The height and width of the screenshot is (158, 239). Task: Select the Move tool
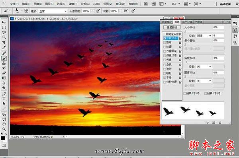coord(4,22)
